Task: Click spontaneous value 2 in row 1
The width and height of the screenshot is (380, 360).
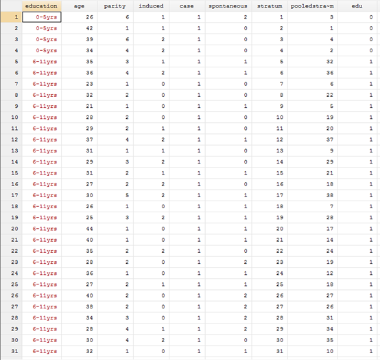Action: coord(228,17)
